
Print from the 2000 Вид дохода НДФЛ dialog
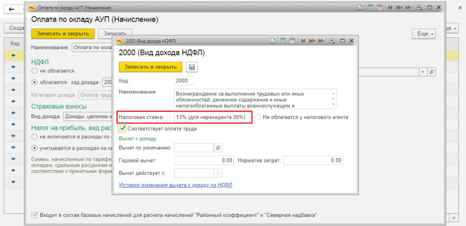[273, 41]
